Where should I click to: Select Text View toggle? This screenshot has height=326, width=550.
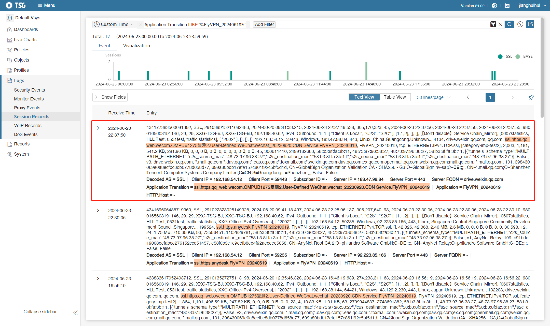point(364,97)
